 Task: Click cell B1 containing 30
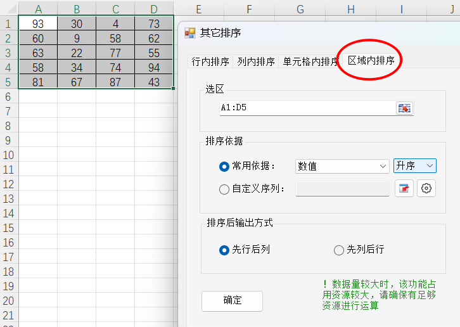(77, 23)
